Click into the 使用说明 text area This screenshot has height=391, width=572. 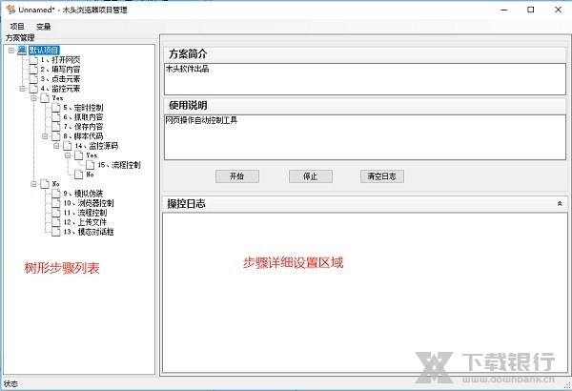pos(364,135)
